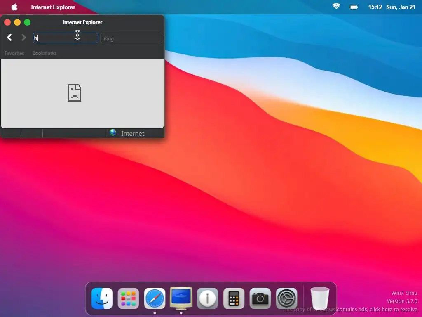The image size is (422, 317).
Task: Launch the Calculator from the dock
Action: tap(234, 298)
